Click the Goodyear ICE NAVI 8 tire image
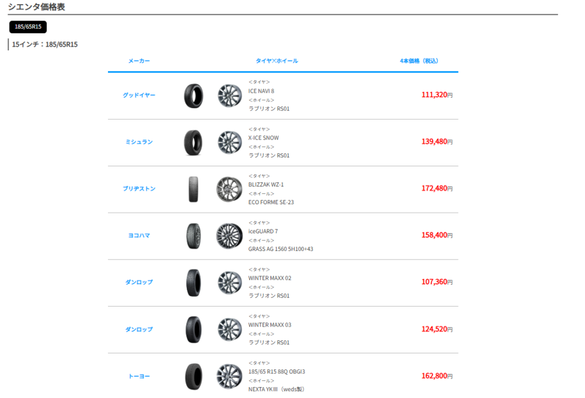 (193, 95)
